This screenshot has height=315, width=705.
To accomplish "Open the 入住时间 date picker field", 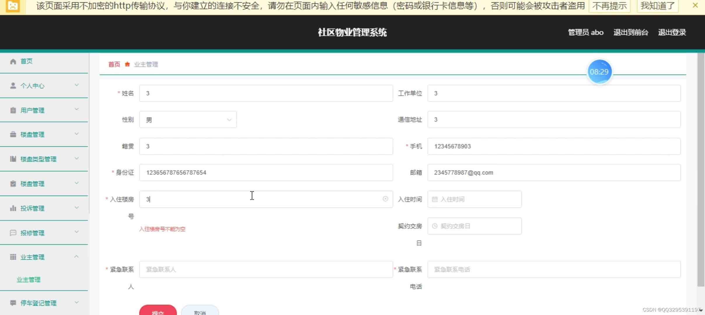I will 474,199.
